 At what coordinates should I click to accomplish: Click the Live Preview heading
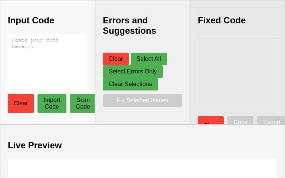(x=35, y=145)
